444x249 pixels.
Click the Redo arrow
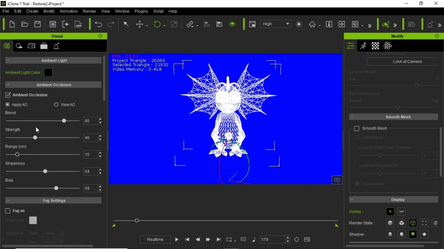click(111, 24)
